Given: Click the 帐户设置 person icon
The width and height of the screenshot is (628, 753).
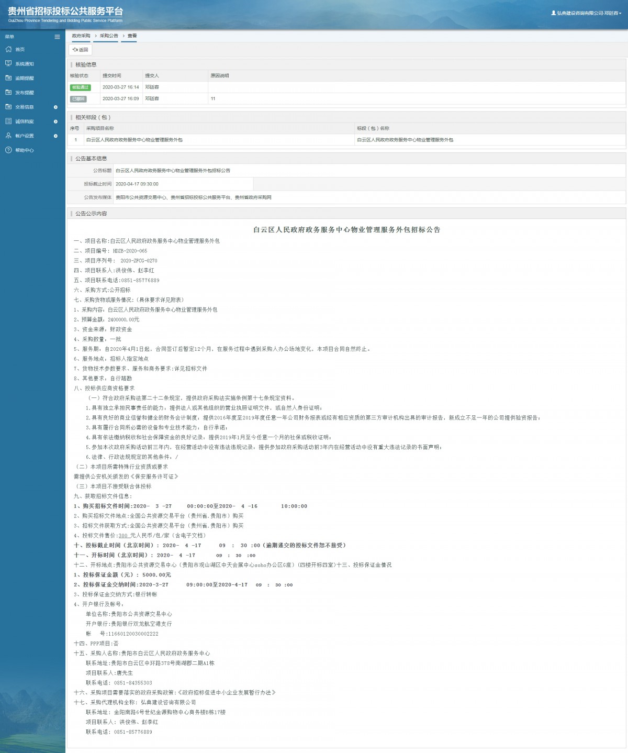Looking at the screenshot, I should click(8, 136).
